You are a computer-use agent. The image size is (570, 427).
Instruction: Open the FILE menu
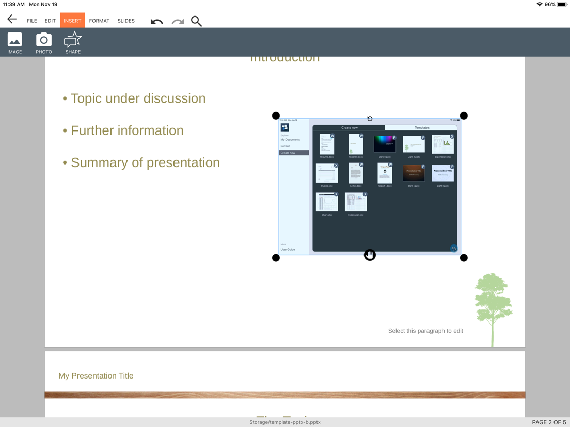(32, 21)
